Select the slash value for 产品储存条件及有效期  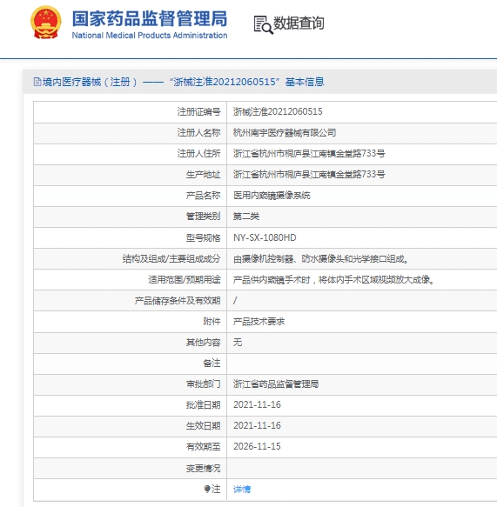pos(235,301)
